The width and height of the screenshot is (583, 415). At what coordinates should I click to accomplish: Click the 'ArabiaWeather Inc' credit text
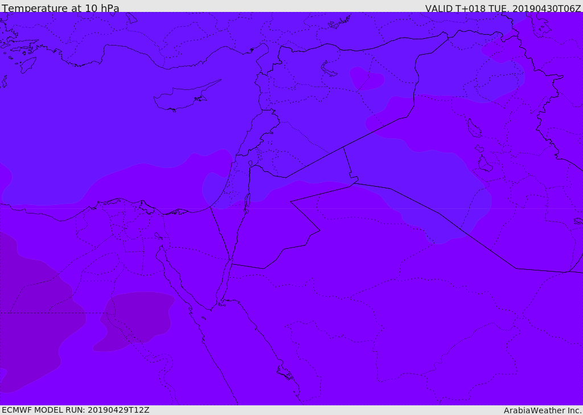point(542,410)
